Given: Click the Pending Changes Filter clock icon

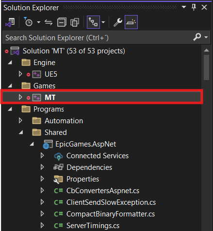Looking at the screenshot, I should (28, 22).
